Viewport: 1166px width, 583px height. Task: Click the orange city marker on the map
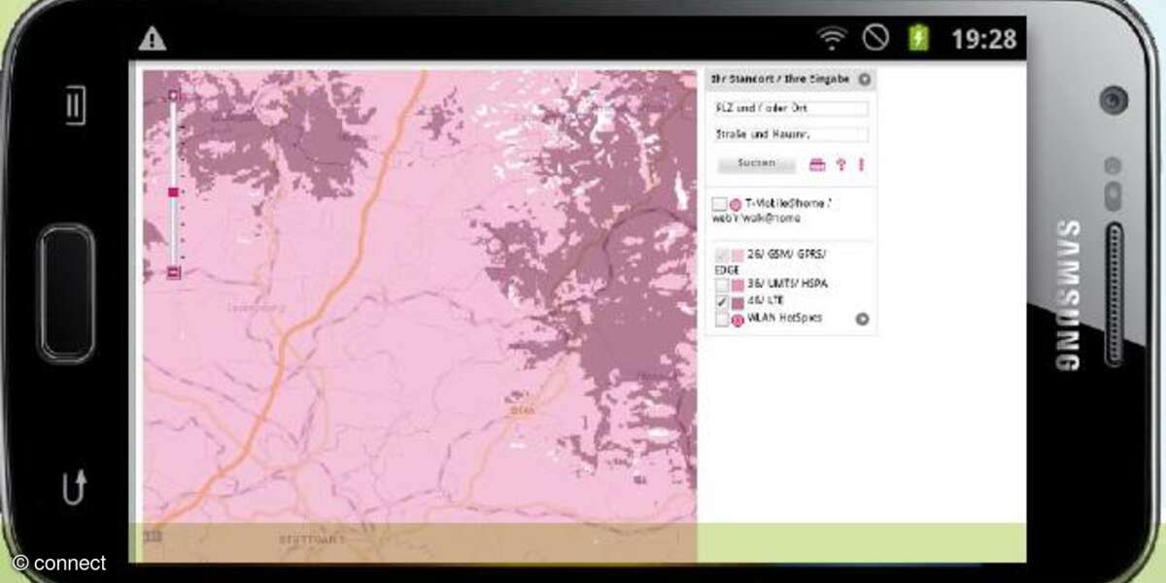522,410
